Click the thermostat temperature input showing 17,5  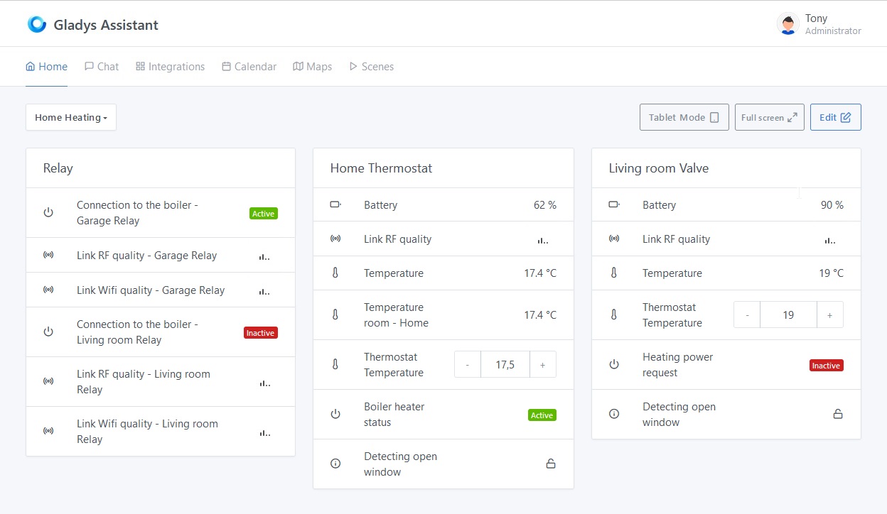(x=505, y=364)
